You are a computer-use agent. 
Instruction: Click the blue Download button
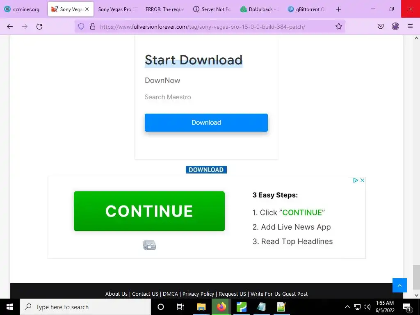tap(206, 122)
